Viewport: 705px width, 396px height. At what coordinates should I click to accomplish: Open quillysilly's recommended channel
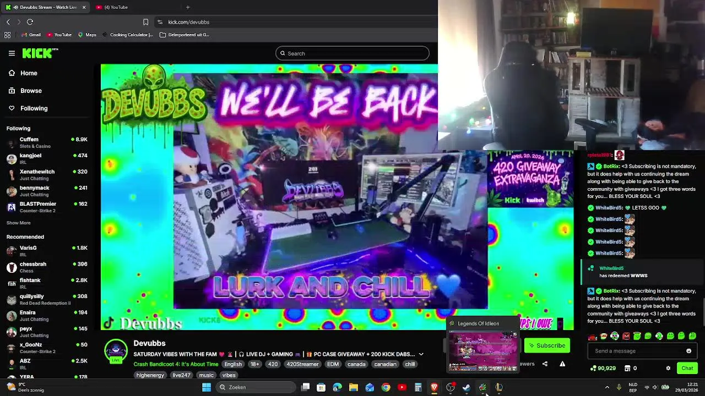(x=47, y=299)
